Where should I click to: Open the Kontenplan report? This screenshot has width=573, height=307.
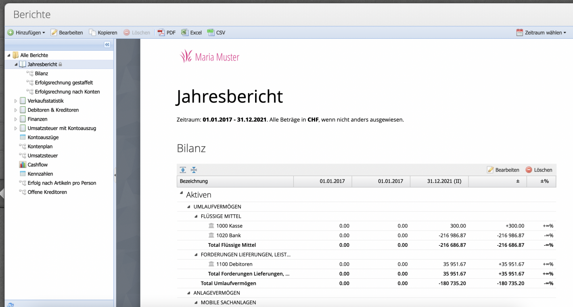(40, 146)
